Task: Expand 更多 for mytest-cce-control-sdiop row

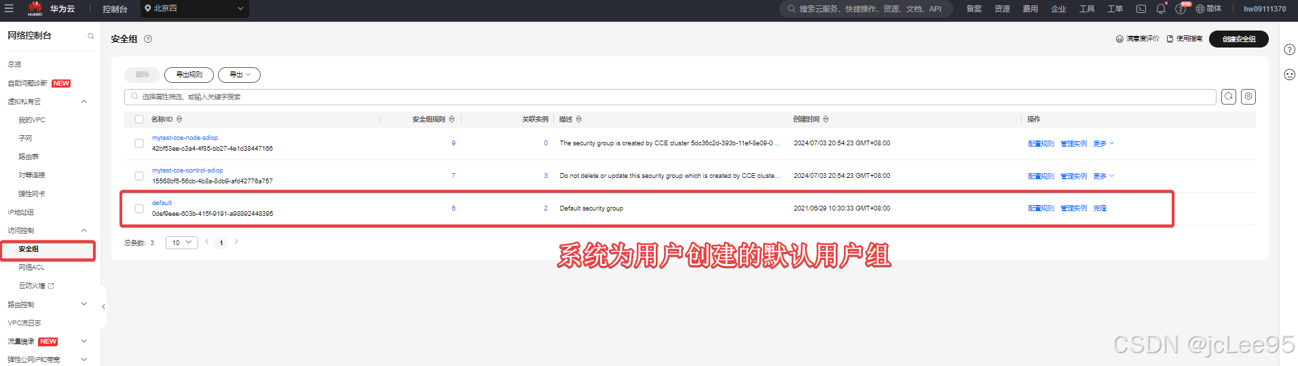Action: tap(1104, 176)
